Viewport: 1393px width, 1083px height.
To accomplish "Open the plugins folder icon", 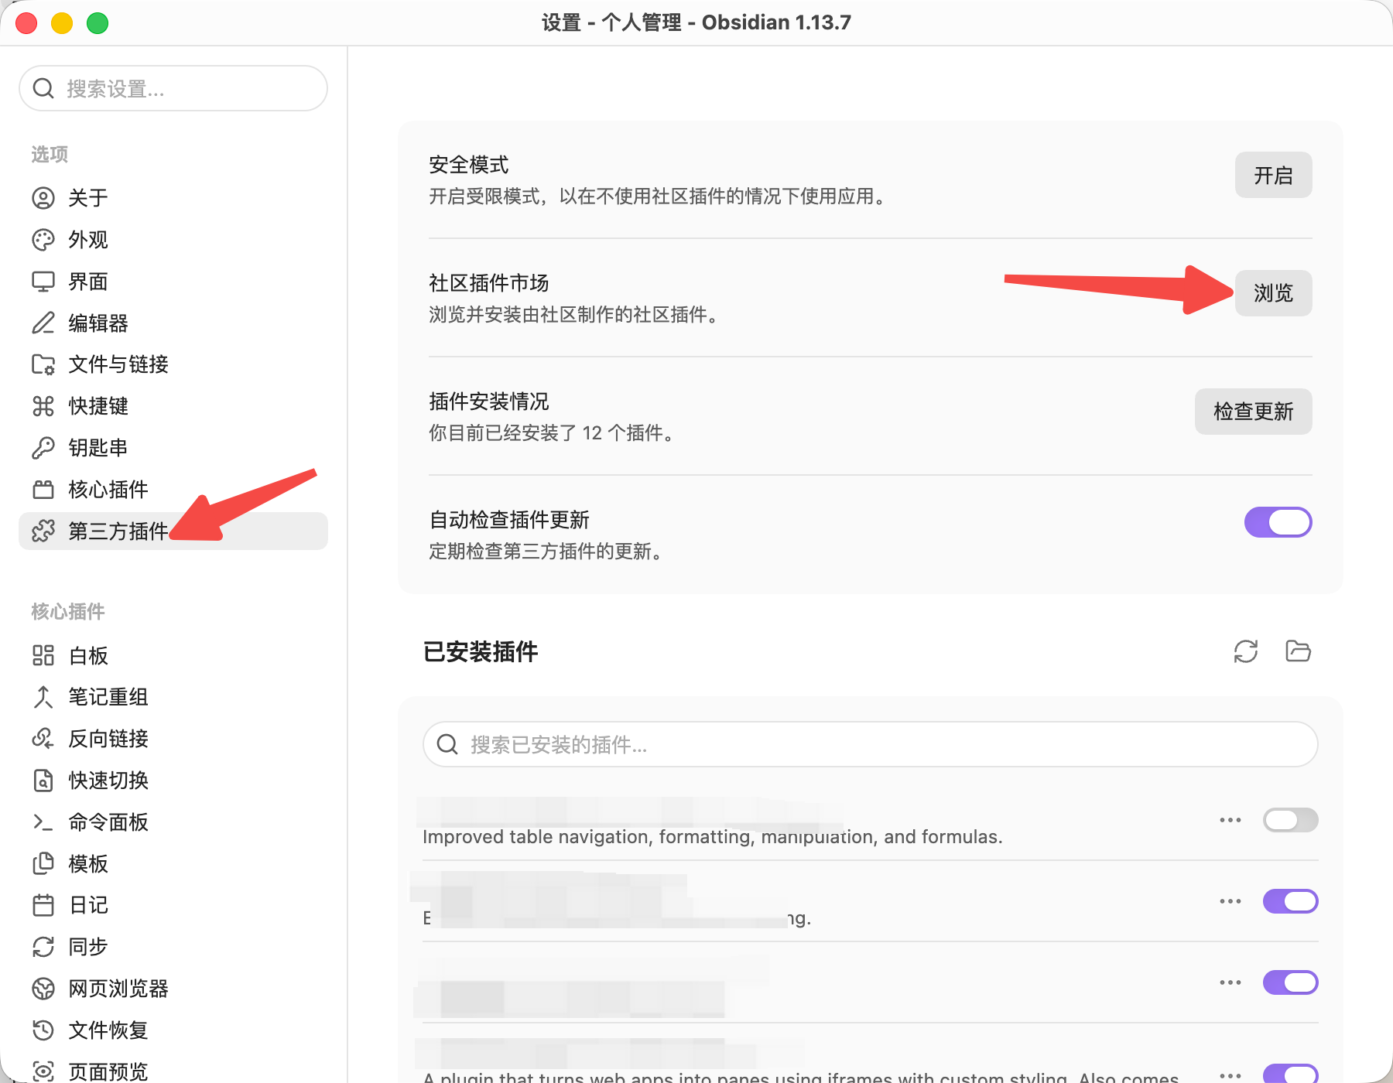I will click(x=1298, y=651).
